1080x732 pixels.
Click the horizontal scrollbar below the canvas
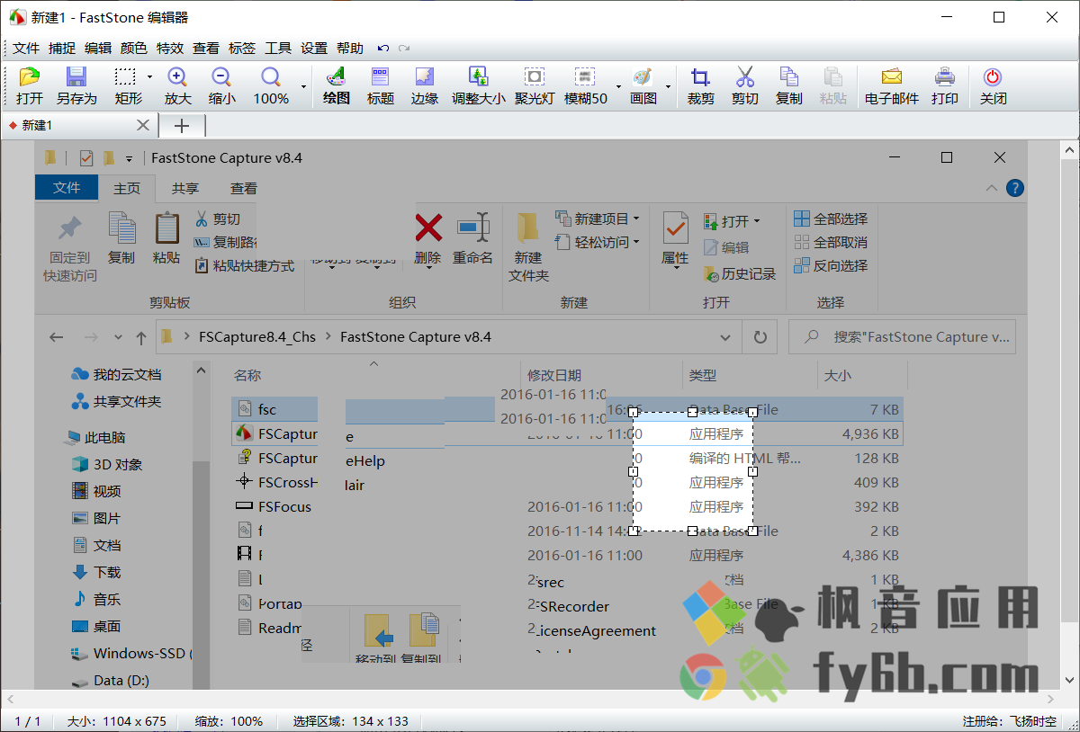[531, 698]
